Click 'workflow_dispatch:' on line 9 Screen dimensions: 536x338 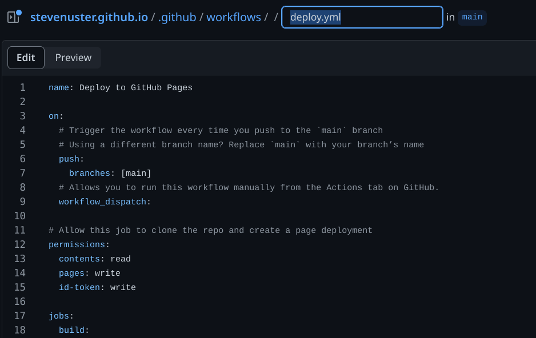point(105,202)
